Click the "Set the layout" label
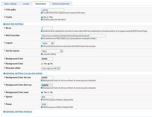Viewport: 152px width, 117px height. pyautogui.click(x=12, y=51)
